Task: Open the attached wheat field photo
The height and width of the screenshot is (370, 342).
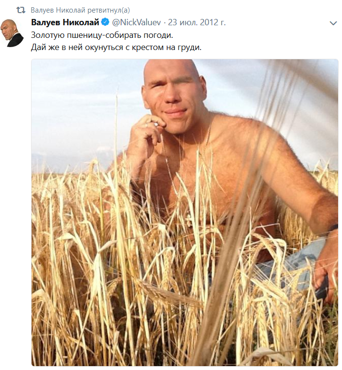Action: pyautogui.click(x=185, y=212)
